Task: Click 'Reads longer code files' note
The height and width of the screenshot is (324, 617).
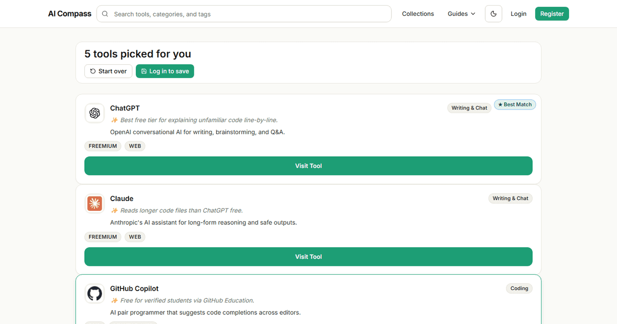Action: pos(182,210)
